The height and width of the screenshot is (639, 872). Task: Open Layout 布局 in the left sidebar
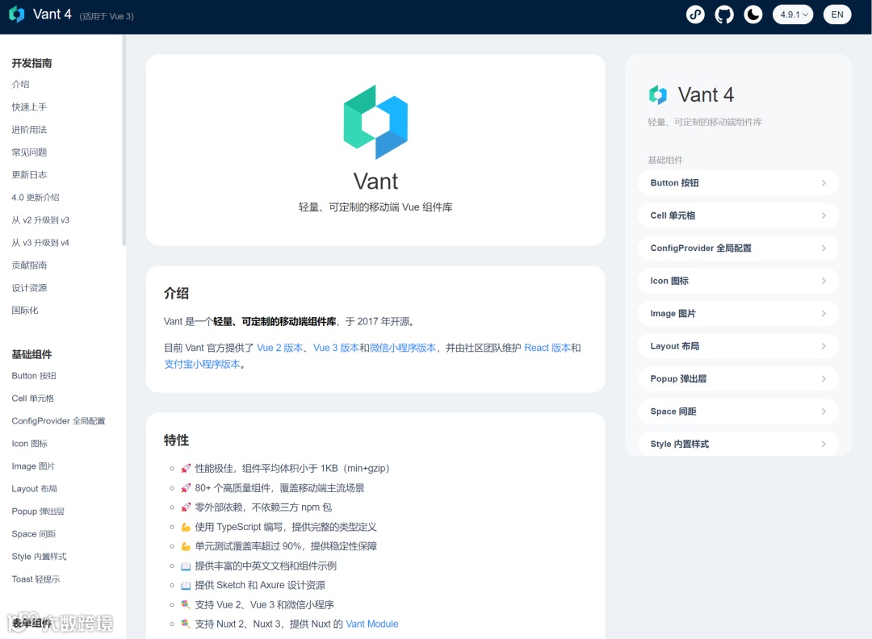(x=35, y=489)
